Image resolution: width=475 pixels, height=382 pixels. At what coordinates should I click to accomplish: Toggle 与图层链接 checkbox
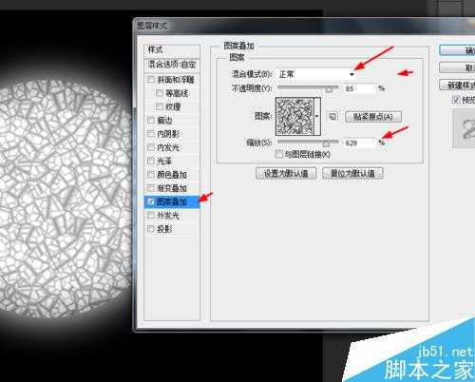pyautogui.click(x=278, y=154)
